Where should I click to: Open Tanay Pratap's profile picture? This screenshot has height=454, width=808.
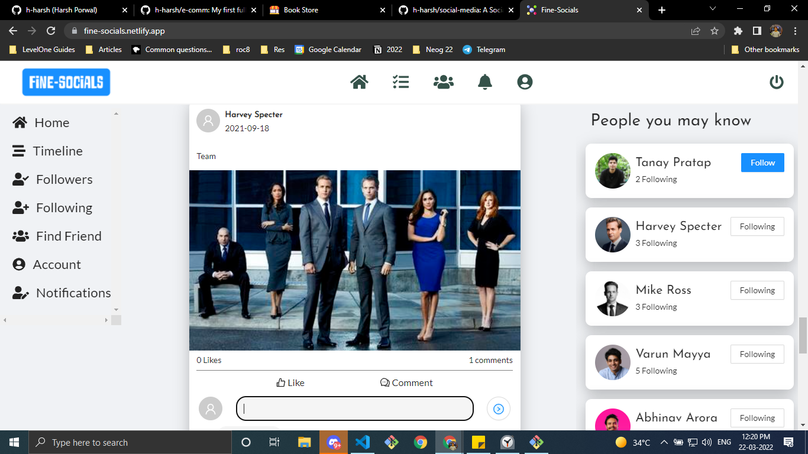[x=613, y=171]
